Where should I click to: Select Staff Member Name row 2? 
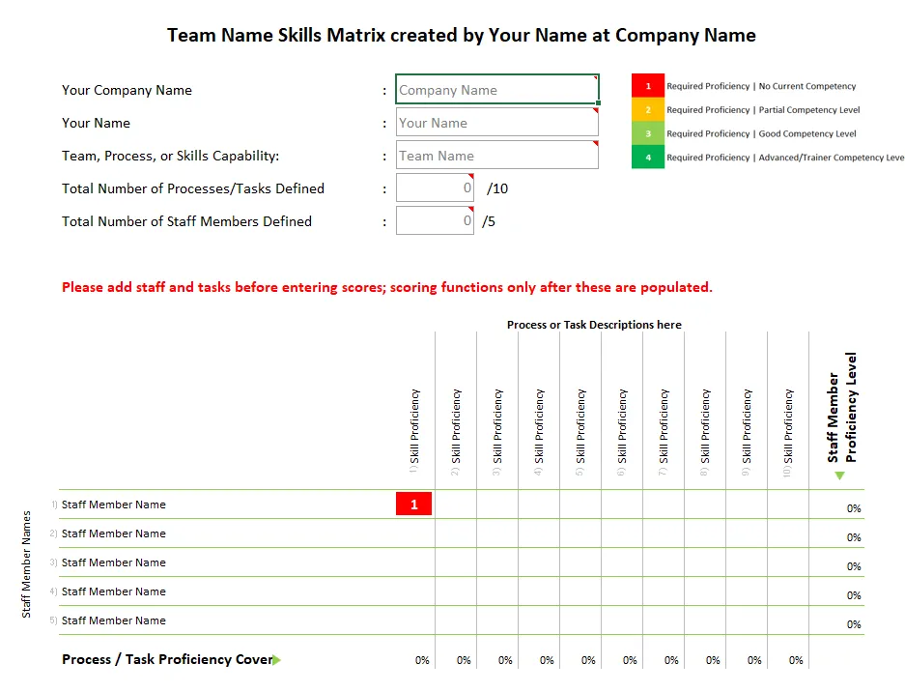point(114,533)
